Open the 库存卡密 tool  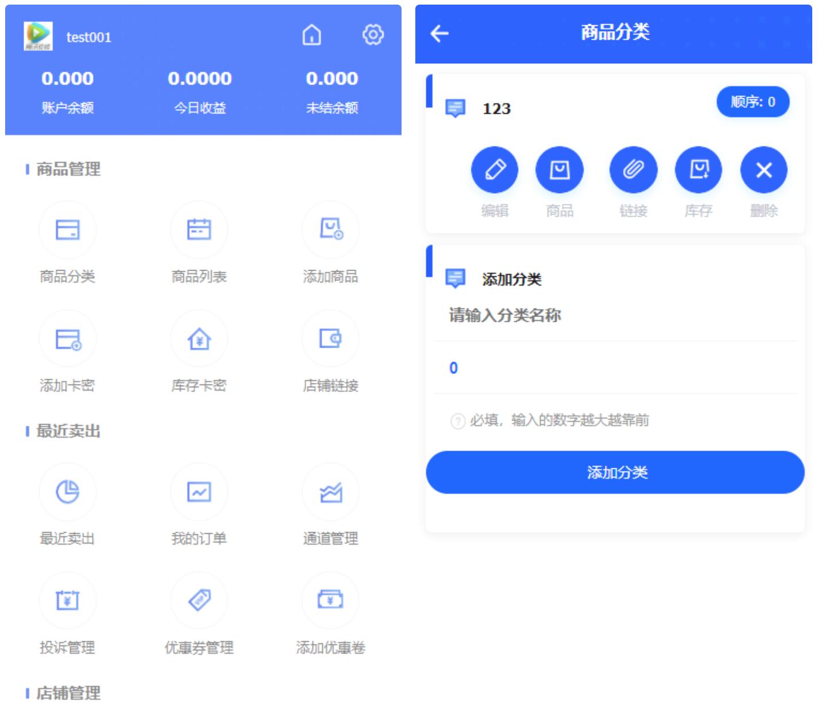[199, 338]
